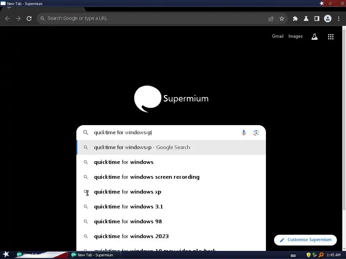
Task: Open the Images link
Action: pos(295,36)
